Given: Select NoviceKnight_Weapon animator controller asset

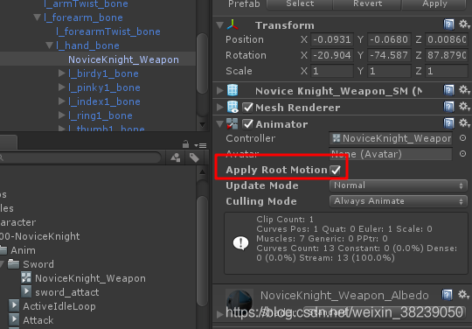Looking at the screenshot, I should coord(83,278).
